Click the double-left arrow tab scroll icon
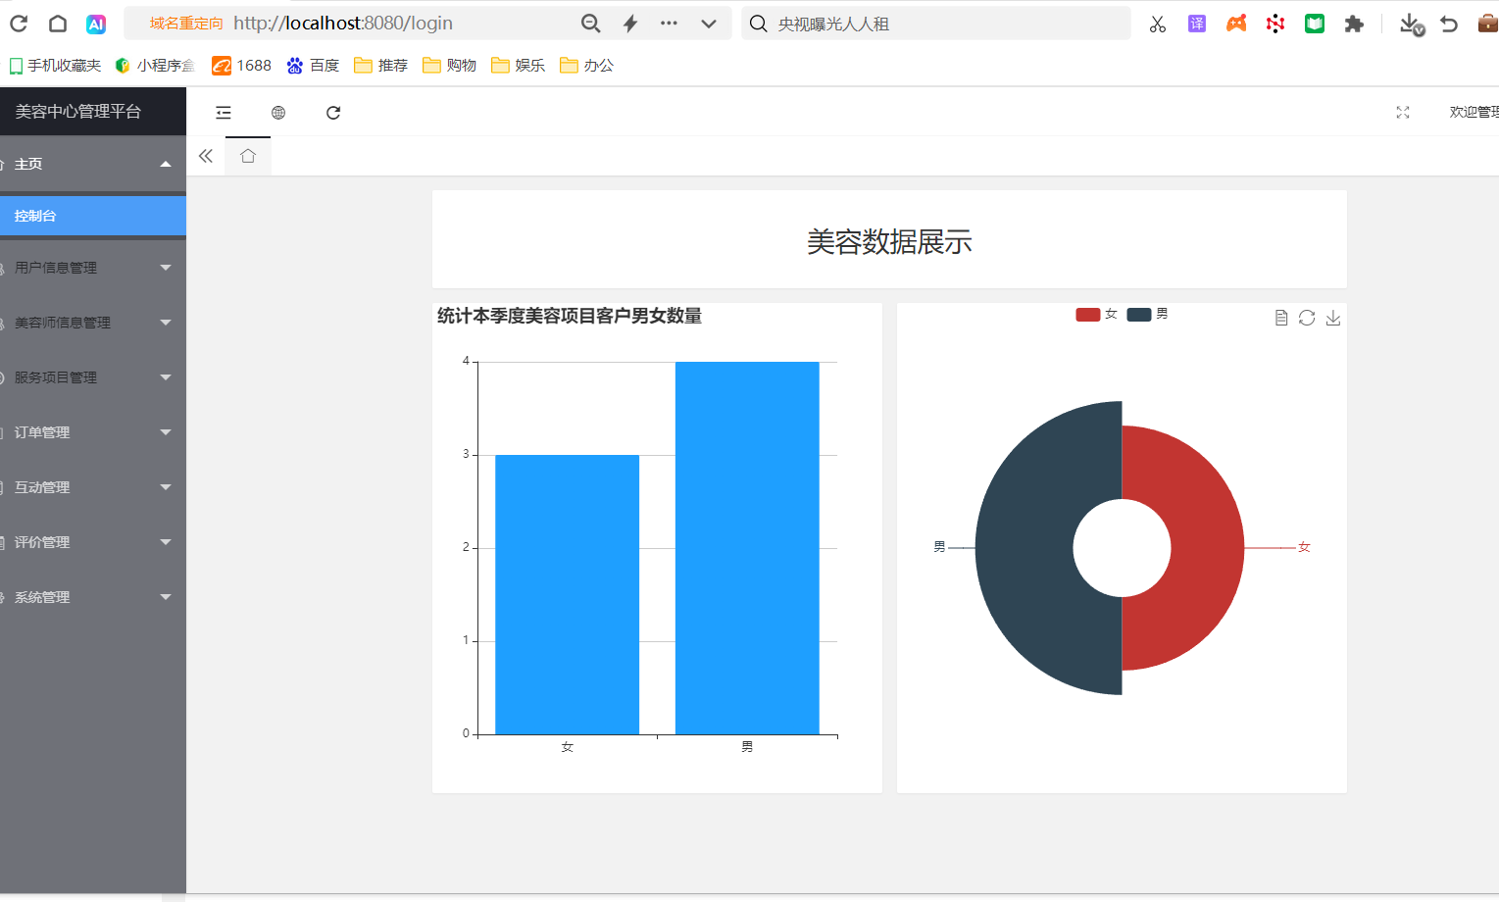 pos(206,156)
